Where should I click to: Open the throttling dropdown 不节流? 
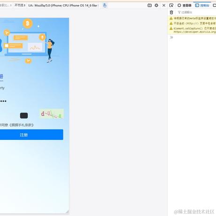click(20, 5)
